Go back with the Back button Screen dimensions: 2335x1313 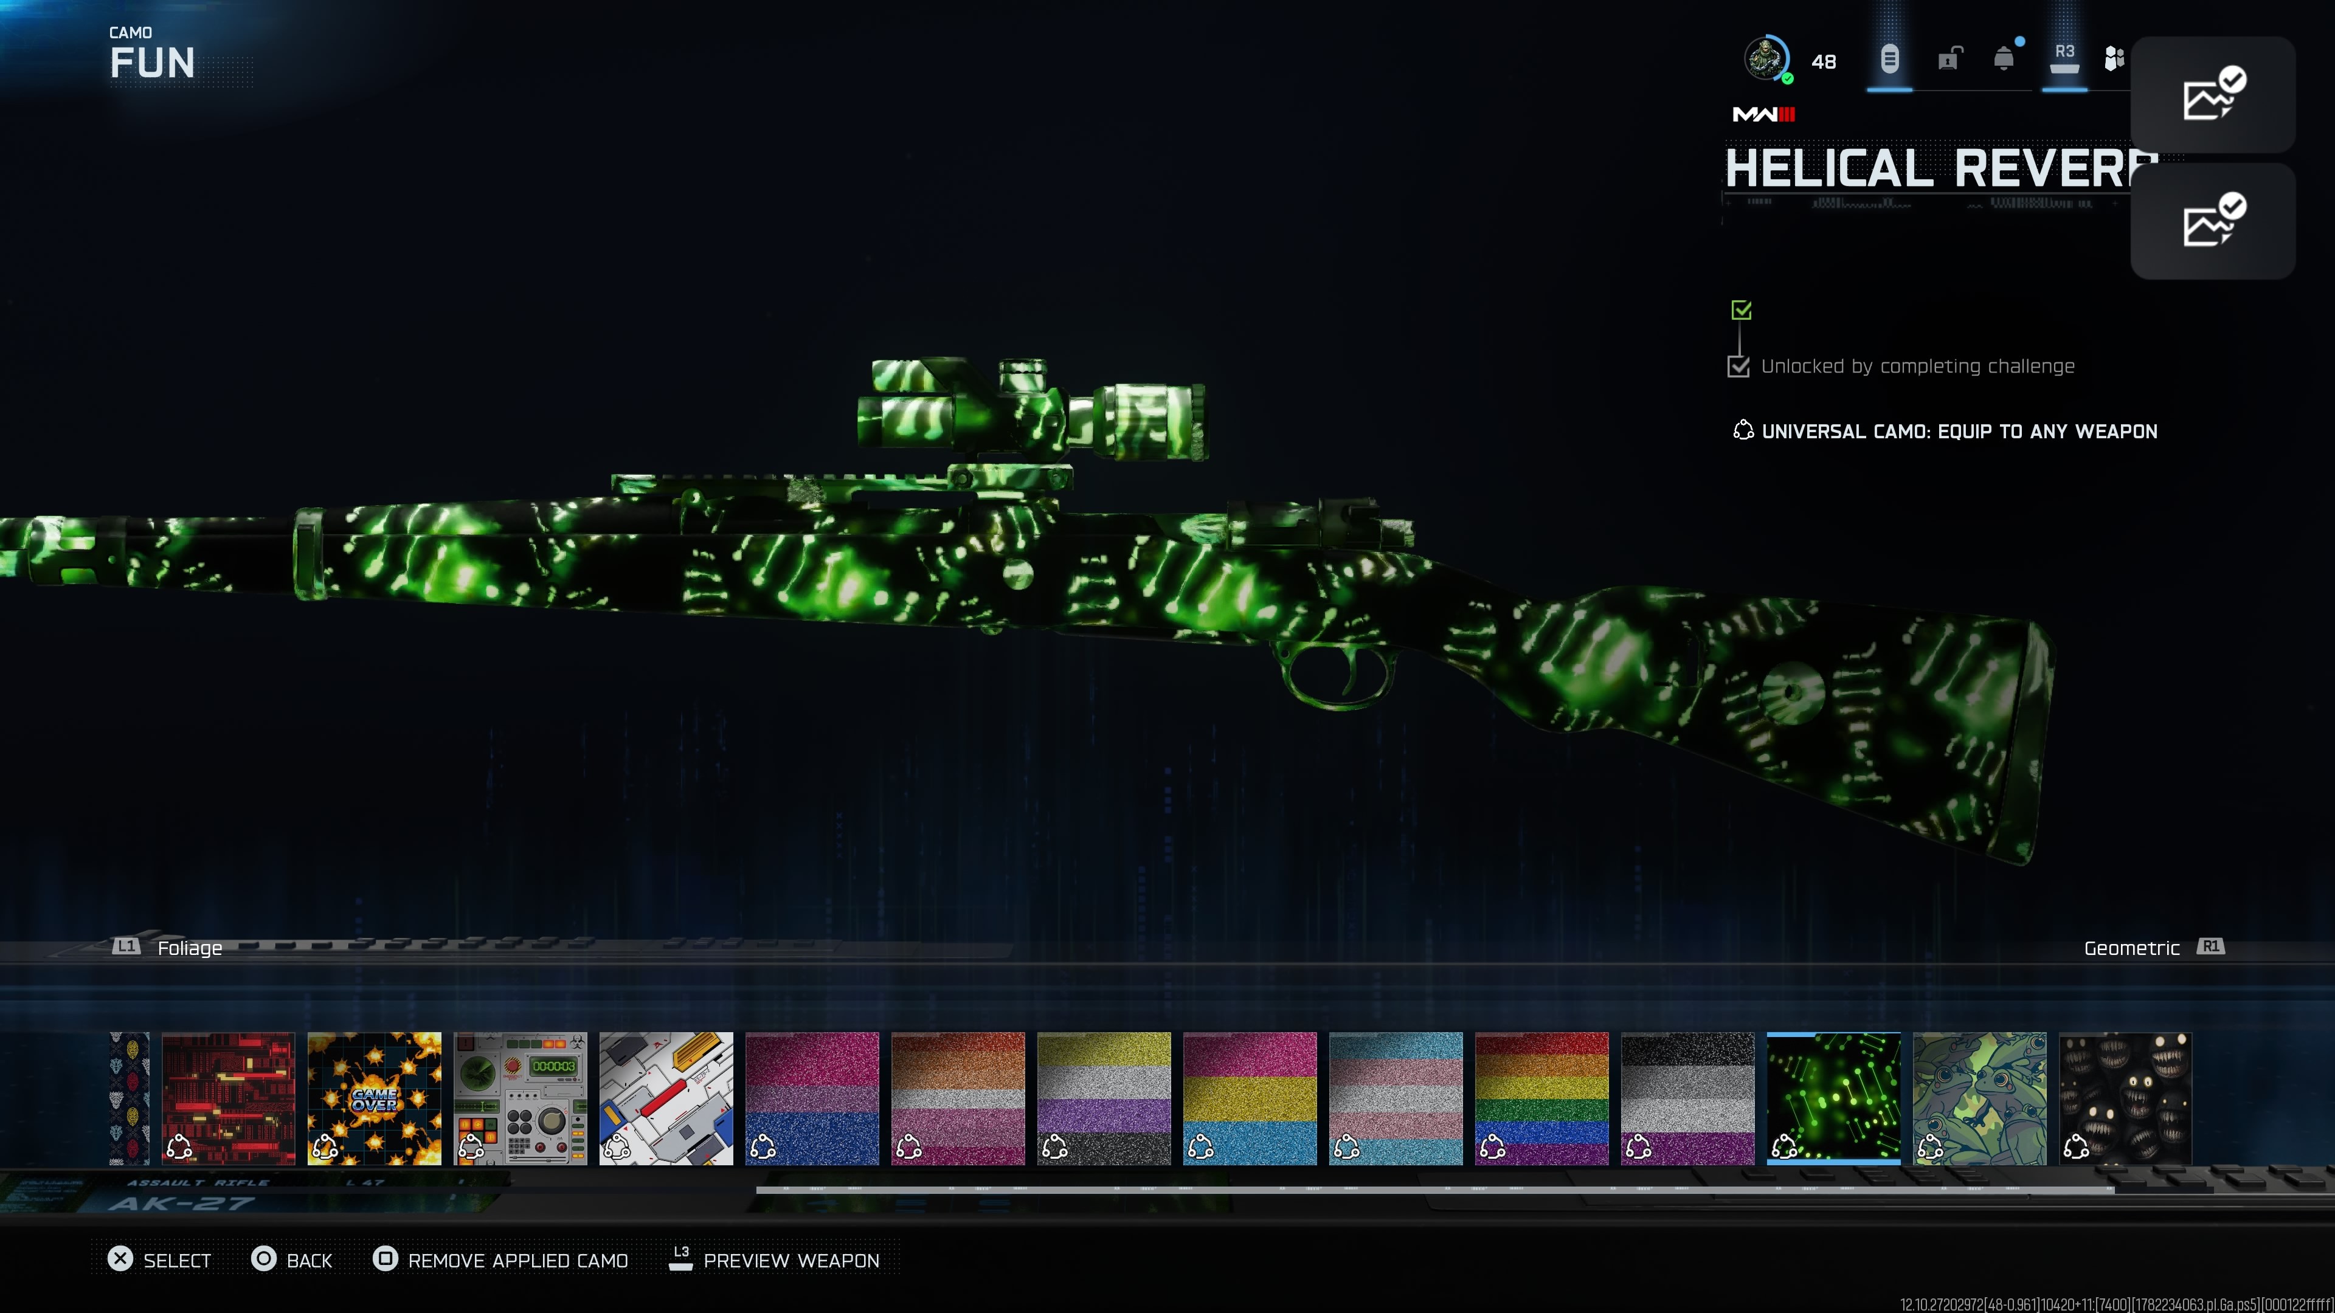(292, 1260)
